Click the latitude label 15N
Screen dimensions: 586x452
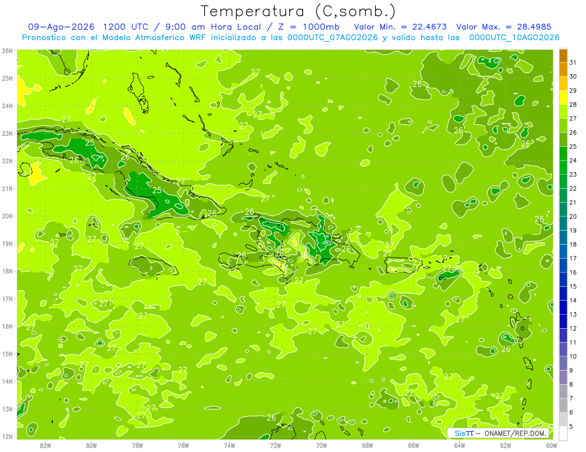(7, 354)
